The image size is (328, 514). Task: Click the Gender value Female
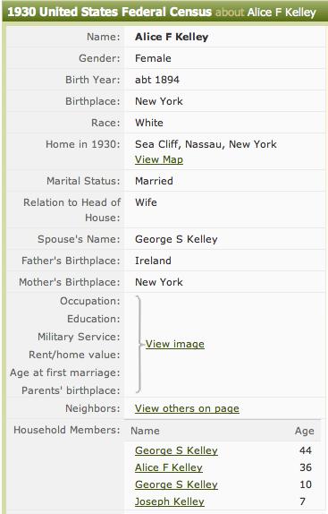[153, 58]
